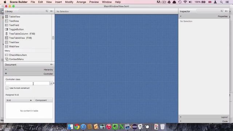The width and height of the screenshot is (233, 131).
Task: Select the ContextMenu icon
Action: tap(7, 59)
